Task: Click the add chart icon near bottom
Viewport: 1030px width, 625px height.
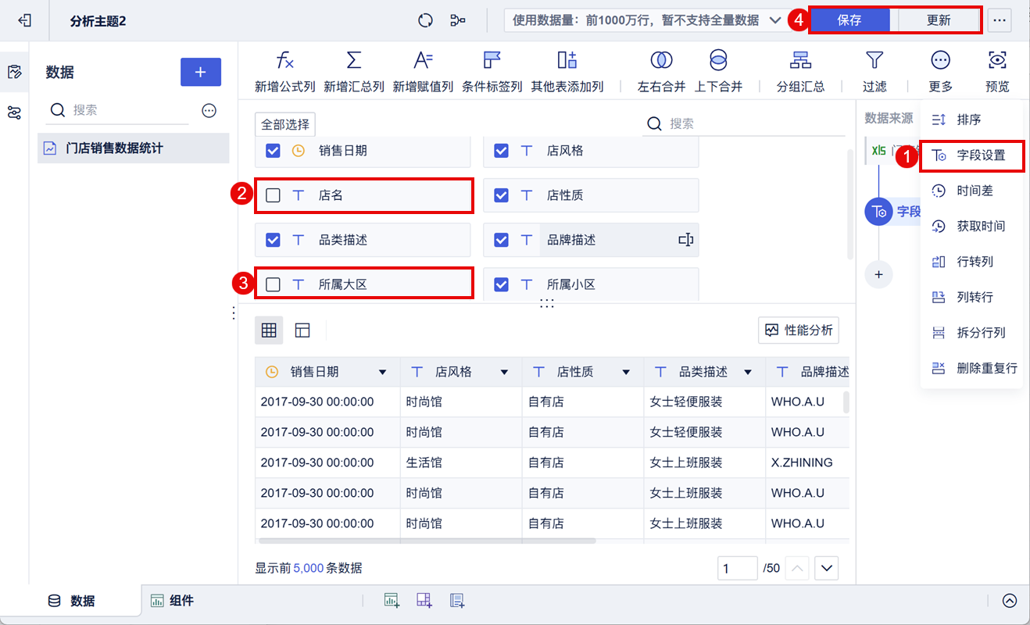Action: 391,600
